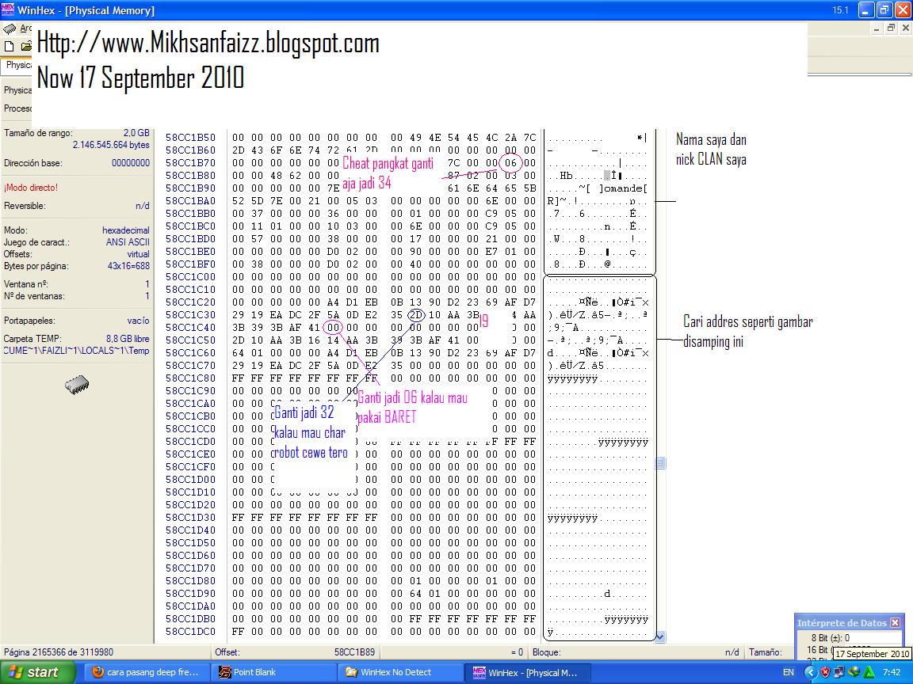Select the Physical Memory tab
This screenshot has width=913, height=684.
tap(17, 65)
